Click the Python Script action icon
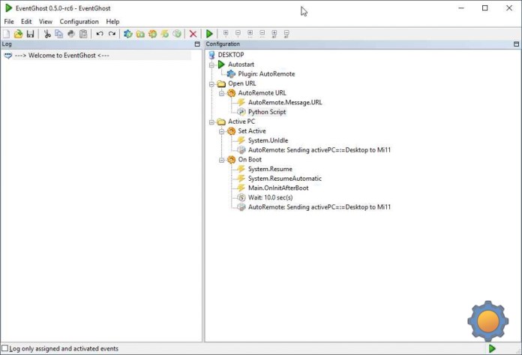 click(241, 112)
